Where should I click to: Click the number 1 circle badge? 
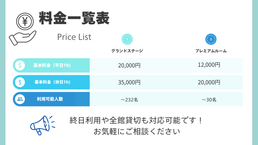point(127,39)
